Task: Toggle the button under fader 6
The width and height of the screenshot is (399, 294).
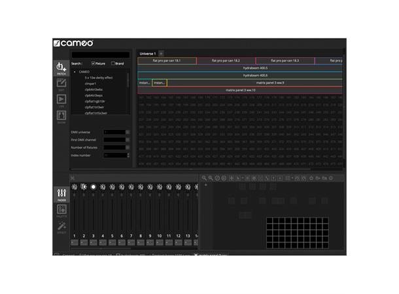Action: [122, 242]
